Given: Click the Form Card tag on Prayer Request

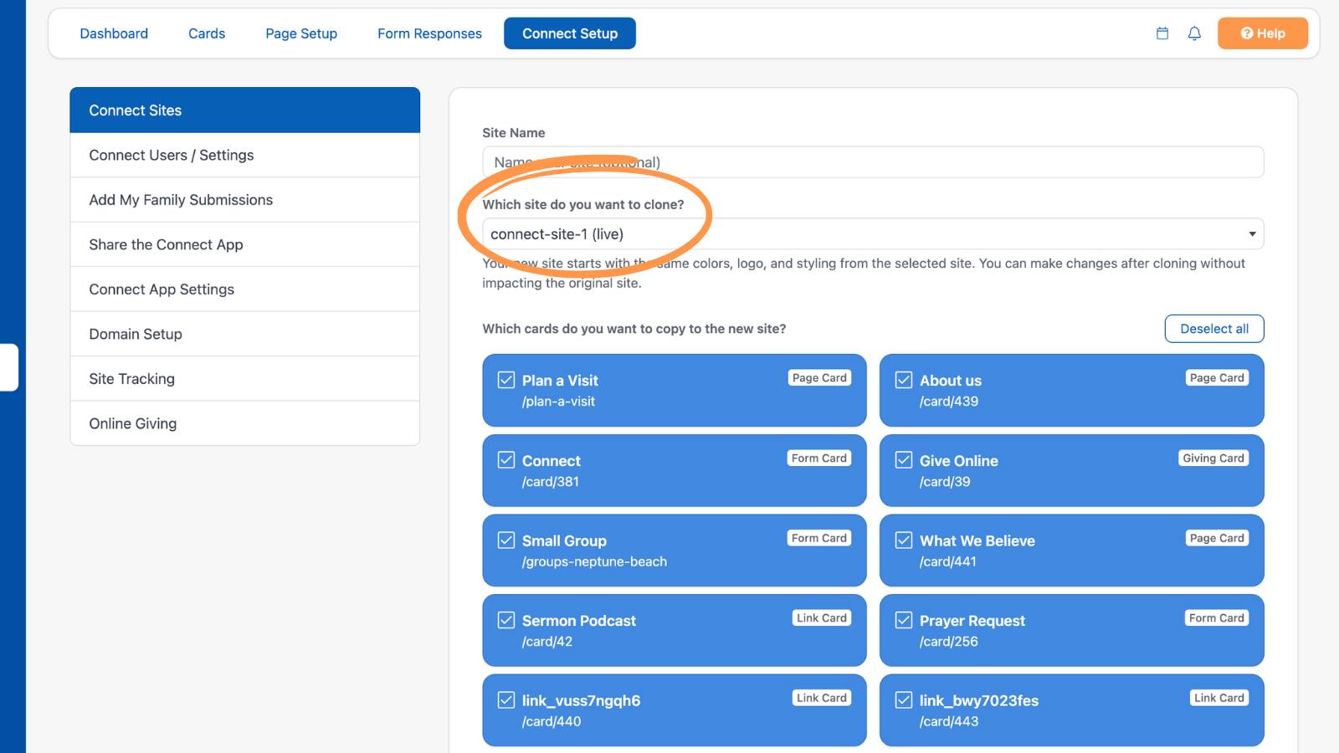Looking at the screenshot, I should click(1217, 618).
